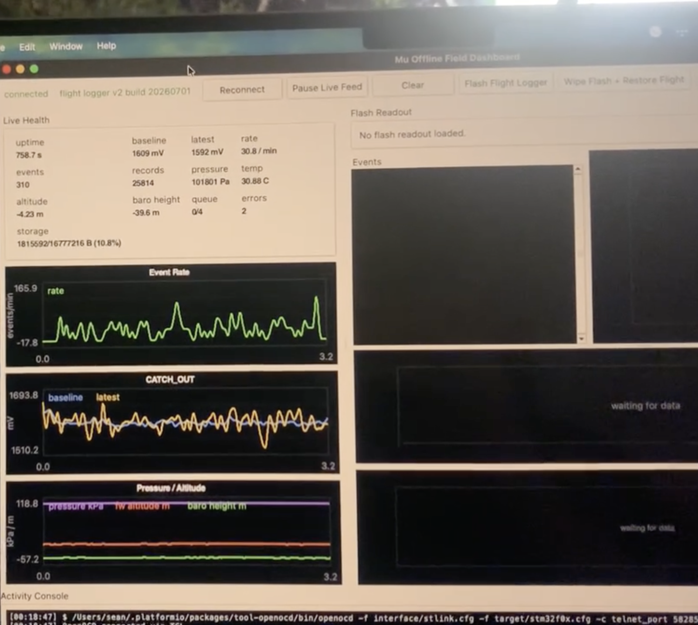Click Pause Live Feed button
The width and height of the screenshot is (698, 625).
pyautogui.click(x=327, y=87)
